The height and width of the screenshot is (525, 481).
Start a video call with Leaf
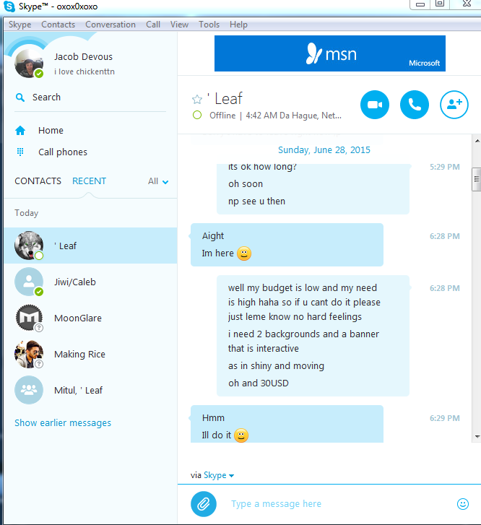pos(375,105)
